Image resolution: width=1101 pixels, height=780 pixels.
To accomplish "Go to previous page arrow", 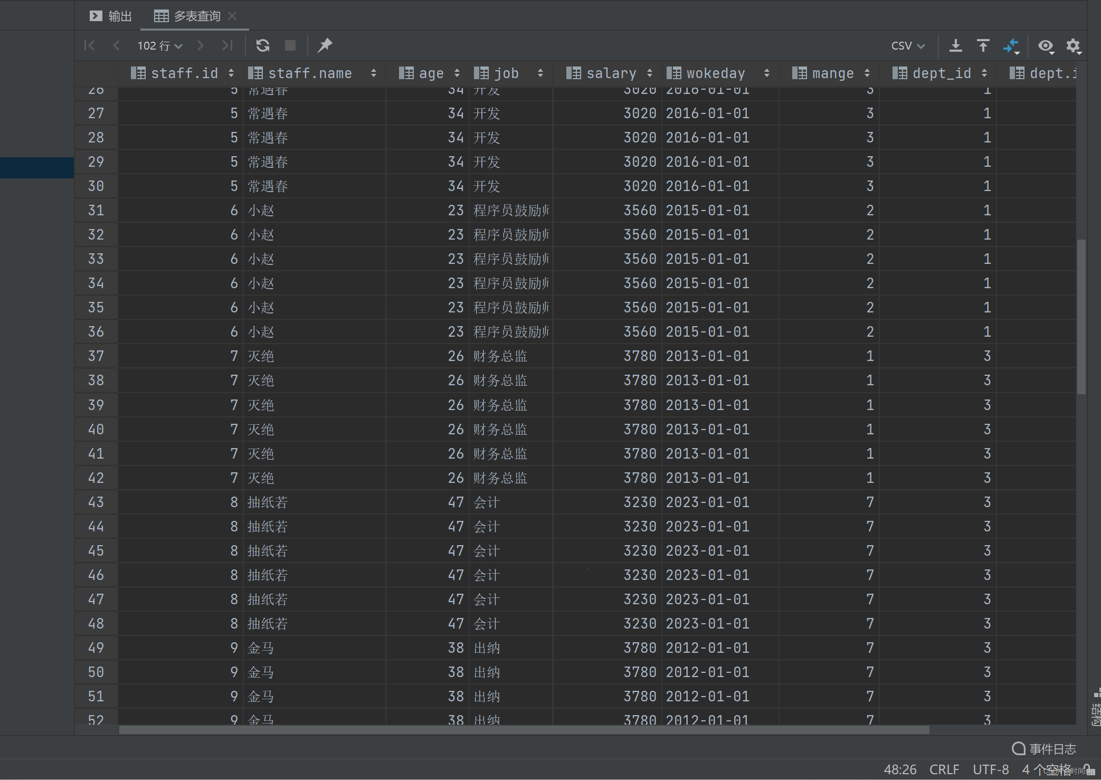I will [117, 45].
